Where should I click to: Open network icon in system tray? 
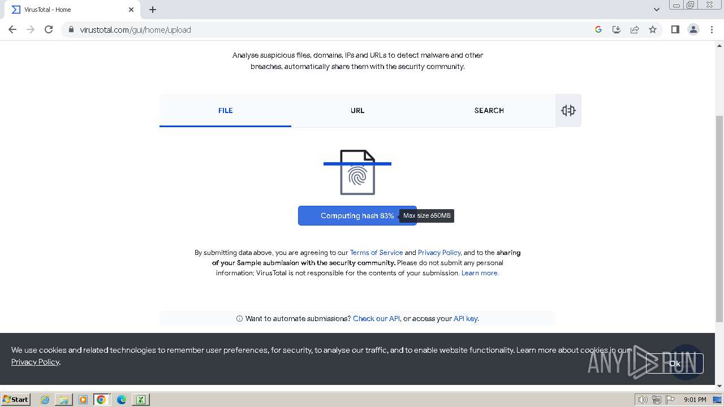pos(657,400)
